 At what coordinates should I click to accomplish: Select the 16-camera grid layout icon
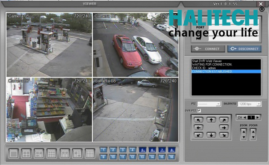click(x=90, y=153)
